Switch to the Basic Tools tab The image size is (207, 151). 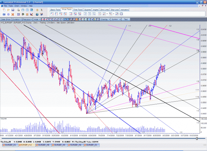coord(55,10)
